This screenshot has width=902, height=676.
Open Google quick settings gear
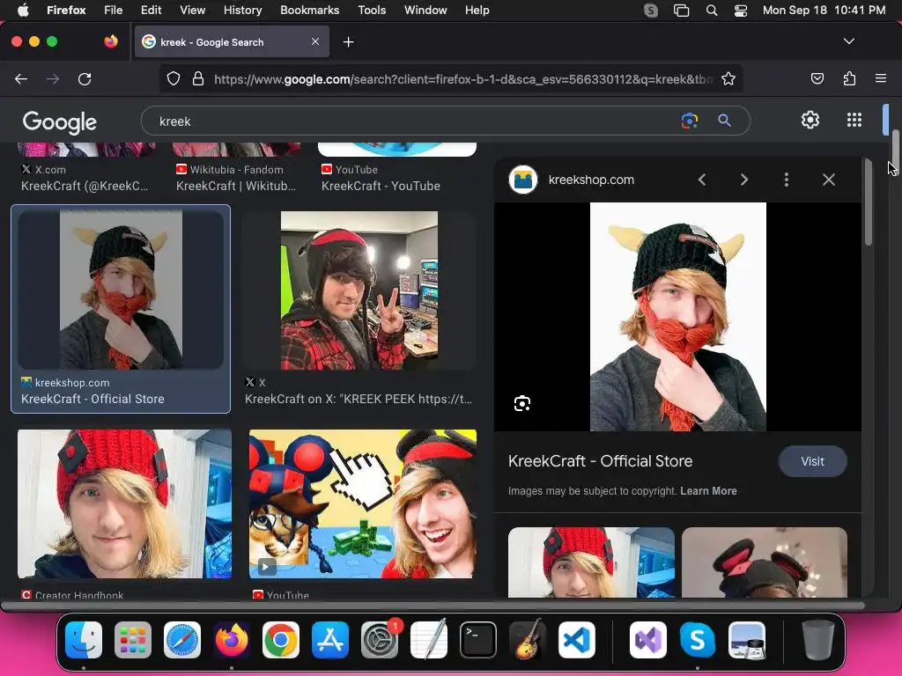(x=810, y=120)
